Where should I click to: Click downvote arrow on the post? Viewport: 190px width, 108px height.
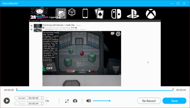coord(31,29)
